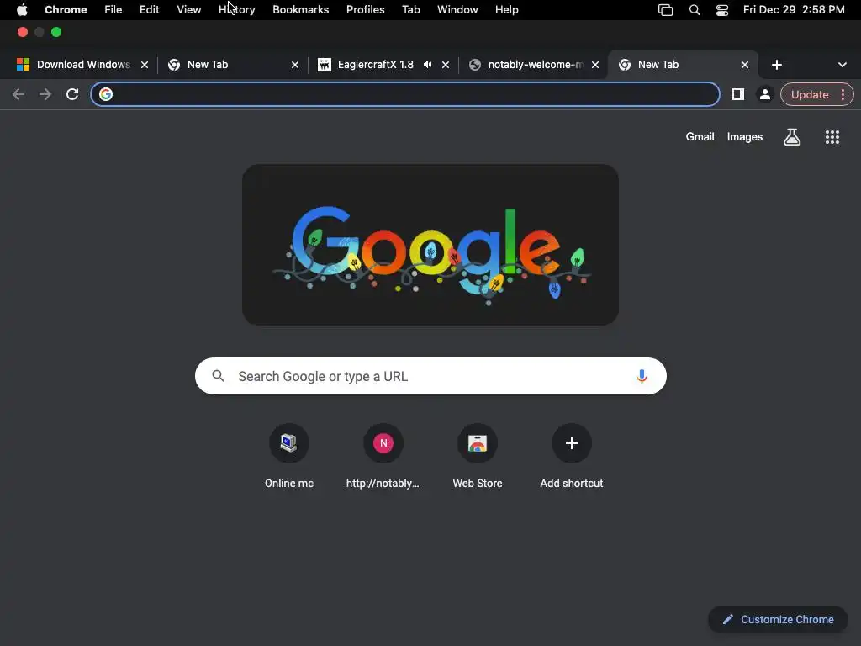Click the date and time in menu bar
This screenshot has height=646, width=861.
[x=794, y=10]
